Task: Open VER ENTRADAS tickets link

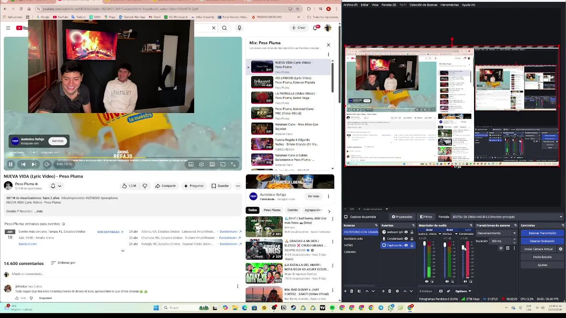Action: click(110, 232)
